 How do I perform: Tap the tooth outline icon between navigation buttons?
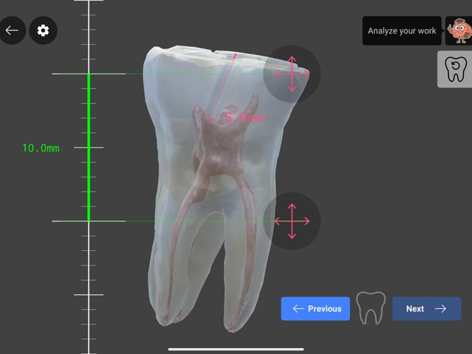point(371,308)
